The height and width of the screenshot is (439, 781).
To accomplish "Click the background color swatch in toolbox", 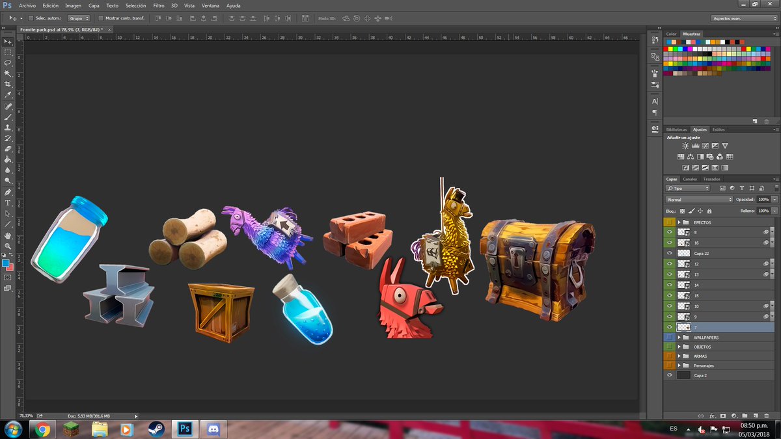I will pyautogui.click(x=10, y=267).
